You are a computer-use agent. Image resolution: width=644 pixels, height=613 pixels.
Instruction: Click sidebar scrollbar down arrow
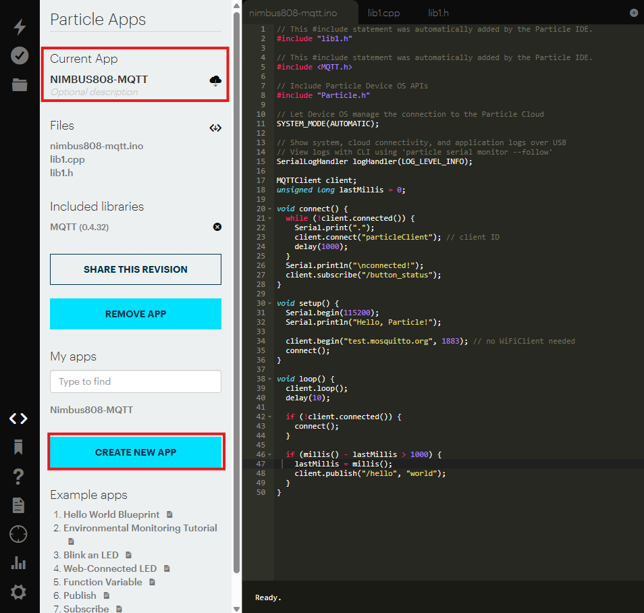[x=236, y=609]
